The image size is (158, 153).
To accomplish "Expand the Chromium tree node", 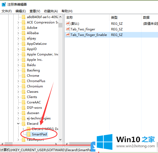I will pos(18,86).
